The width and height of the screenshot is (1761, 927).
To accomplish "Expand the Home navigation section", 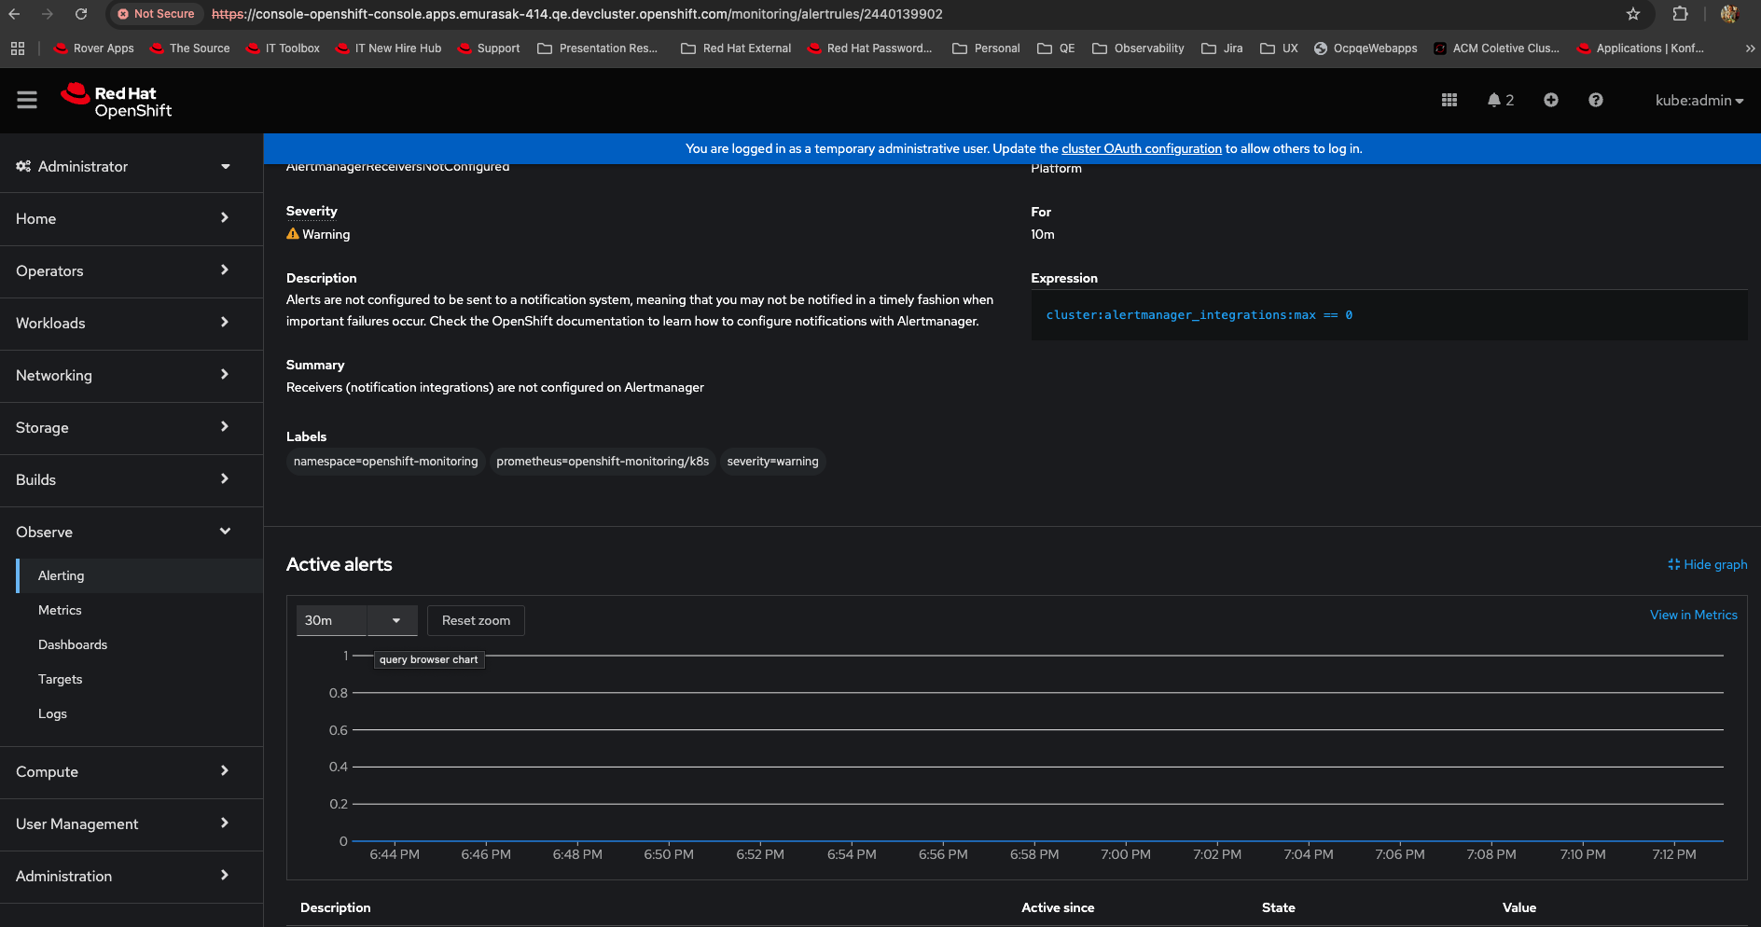I will [132, 219].
